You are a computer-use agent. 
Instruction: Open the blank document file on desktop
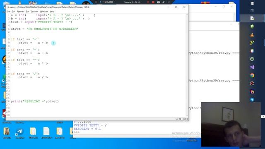pyautogui.click(x=46, y=132)
